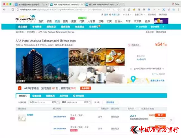Click the blue map location pin
The image size is (181, 138).
coord(133,79)
